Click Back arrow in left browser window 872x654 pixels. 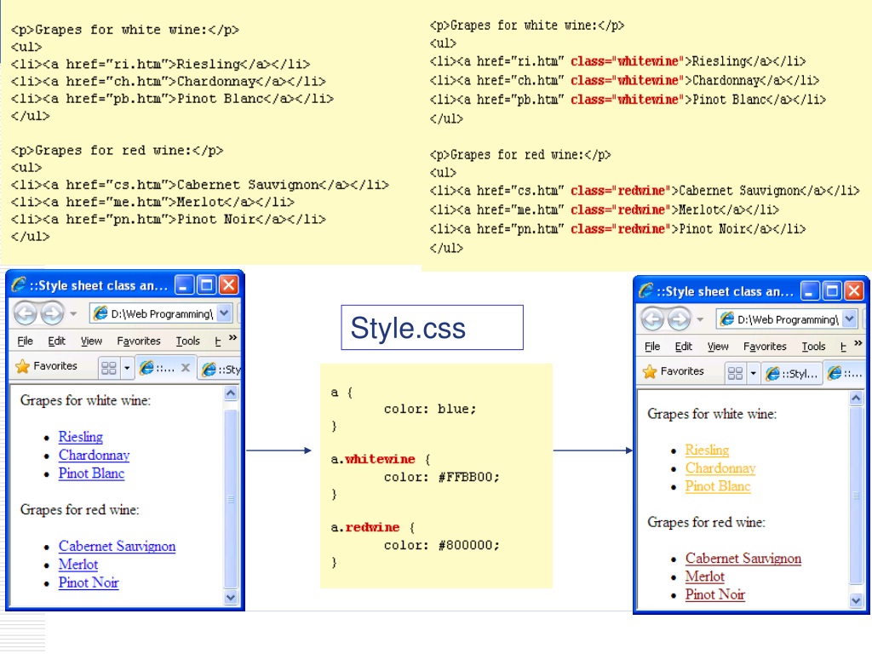25,313
